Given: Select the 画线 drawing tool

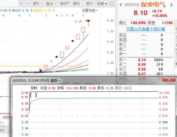Looking at the screenshot, I should coord(76,4).
